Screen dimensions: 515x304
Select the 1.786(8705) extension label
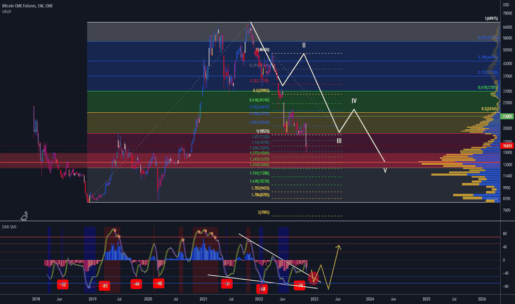pos(260,195)
